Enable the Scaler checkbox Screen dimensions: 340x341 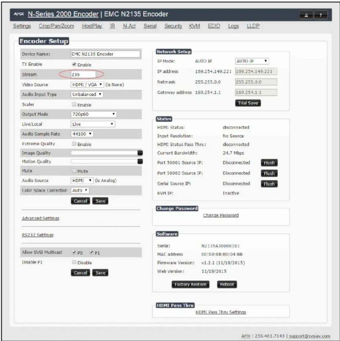click(x=74, y=104)
